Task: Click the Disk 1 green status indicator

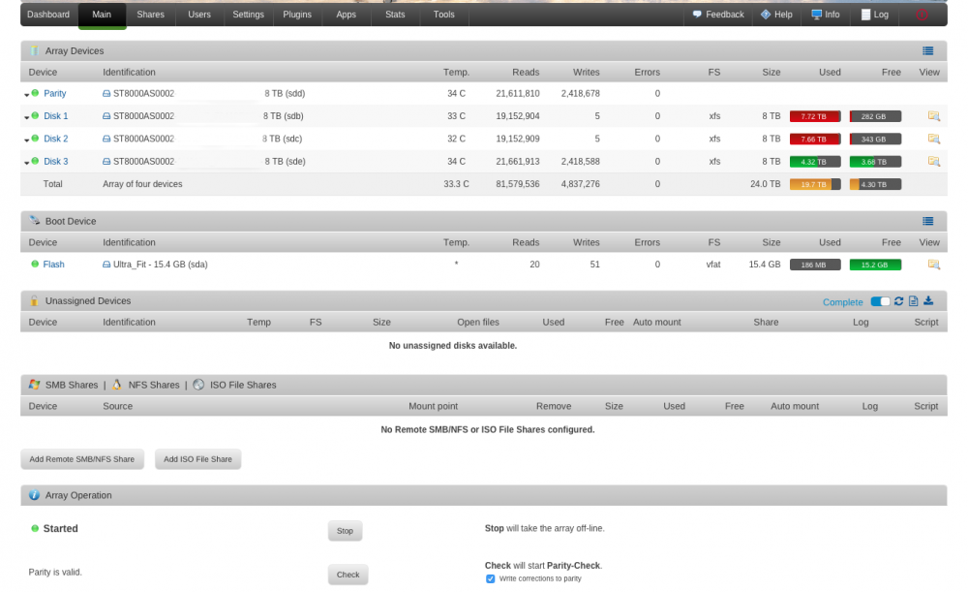Action: pos(35,115)
